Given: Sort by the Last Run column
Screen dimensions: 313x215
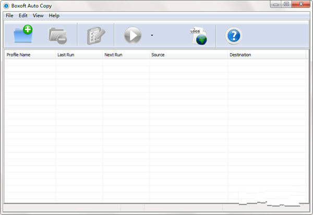Looking at the screenshot, I should click(x=79, y=55).
